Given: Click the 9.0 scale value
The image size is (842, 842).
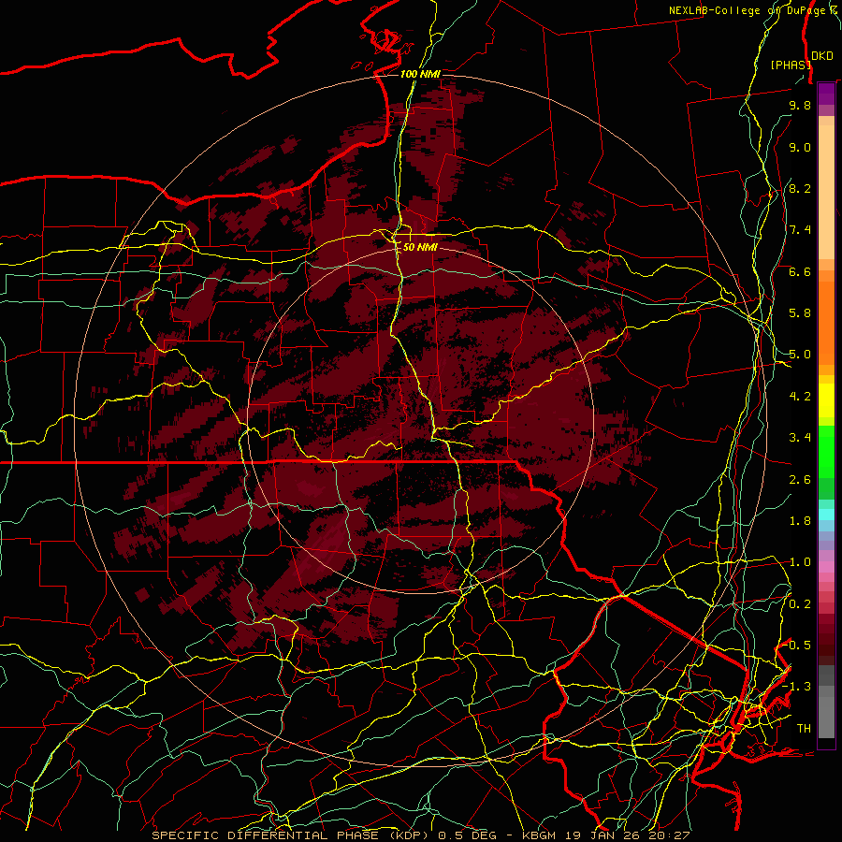Looking at the screenshot, I should (800, 147).
